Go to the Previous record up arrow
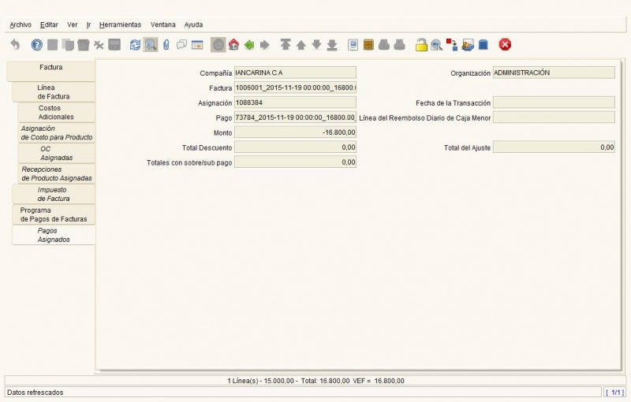This screenshot has width=631, height=402. point(301,45)
